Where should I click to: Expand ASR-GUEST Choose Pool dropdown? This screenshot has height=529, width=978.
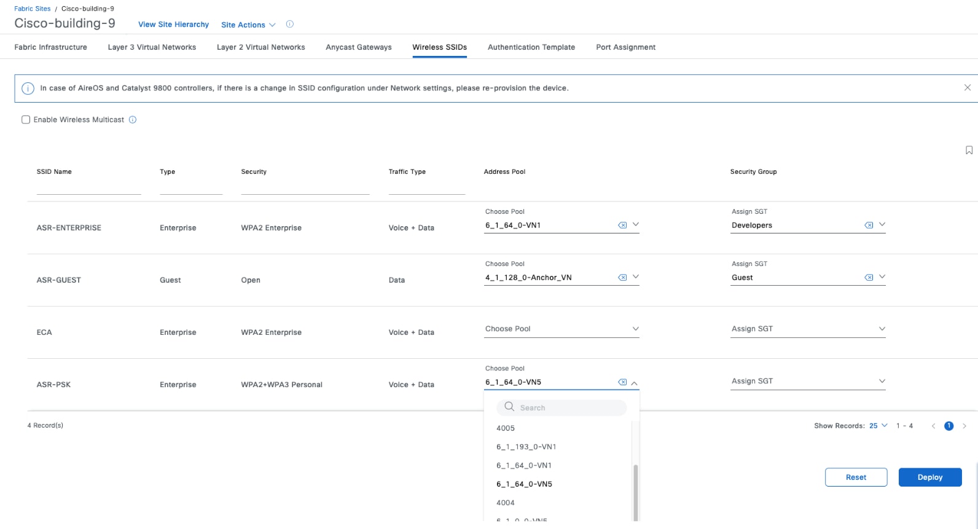636,277
